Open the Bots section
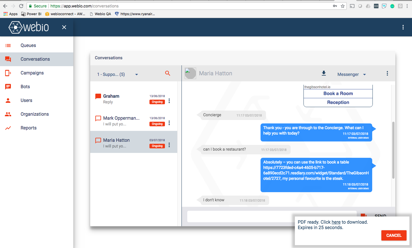Screen dimensions: 412x248 [x=37, y=86]
